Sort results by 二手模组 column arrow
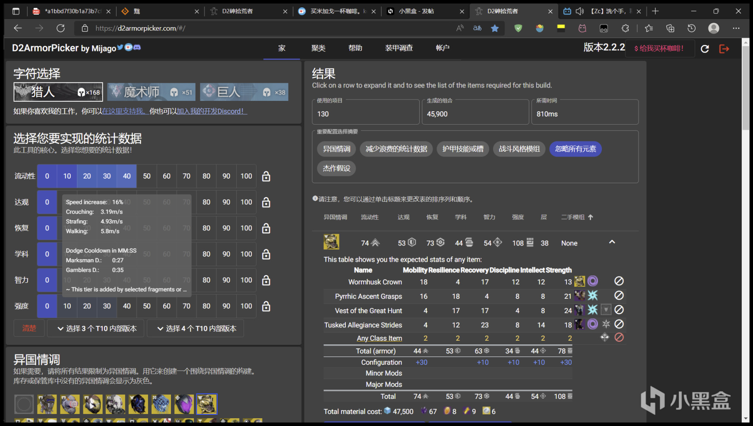 click(x=591, y=217)
